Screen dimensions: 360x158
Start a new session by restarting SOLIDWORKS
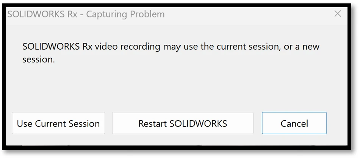183,123
